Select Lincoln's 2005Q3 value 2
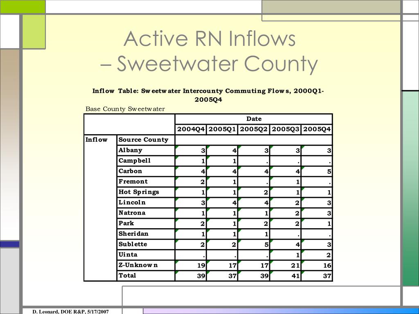Screen dimensions: 419x314 tap(297, 203)
